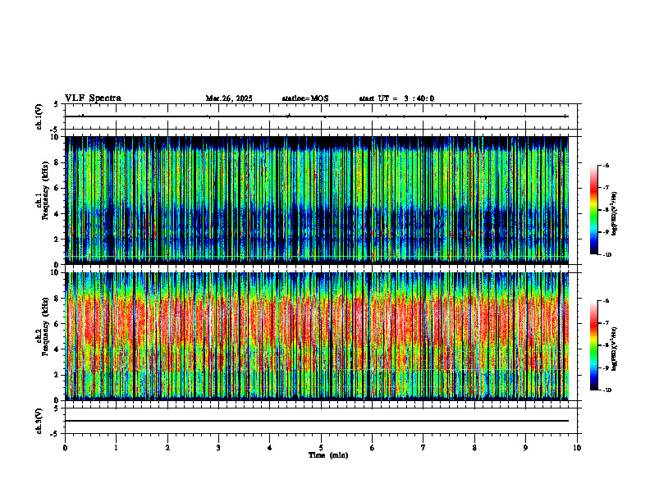Click the ch.1 color bar log(PSD) label

coord(615,214)
